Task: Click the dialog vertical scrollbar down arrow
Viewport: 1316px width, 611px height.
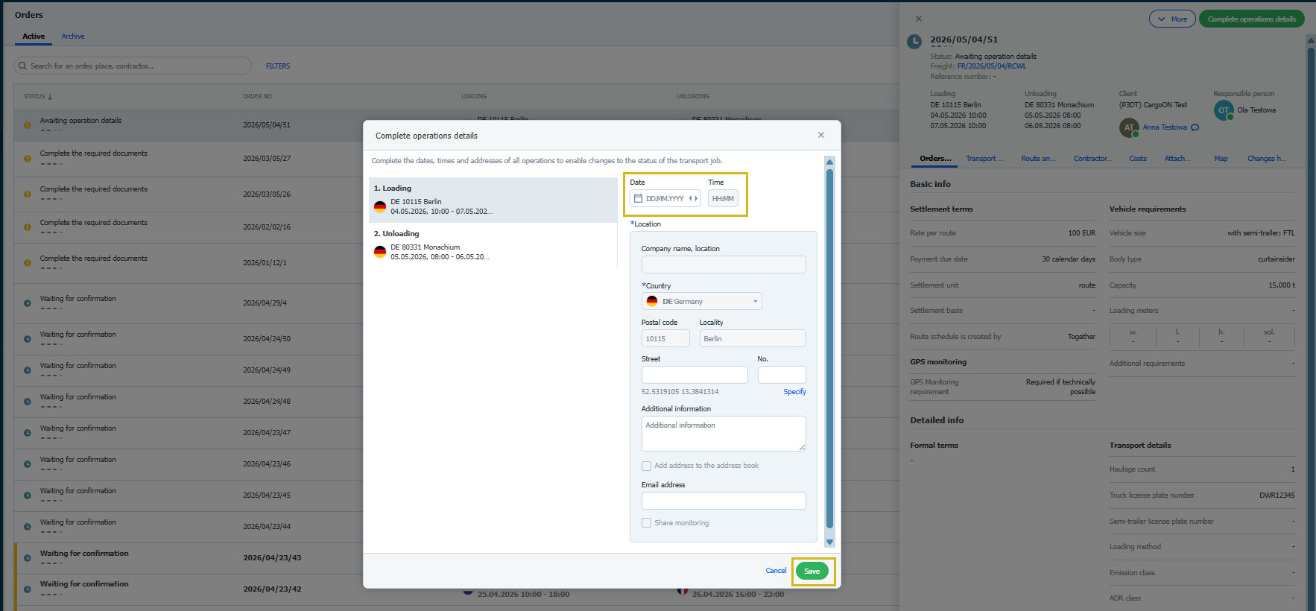Action: 829,542
